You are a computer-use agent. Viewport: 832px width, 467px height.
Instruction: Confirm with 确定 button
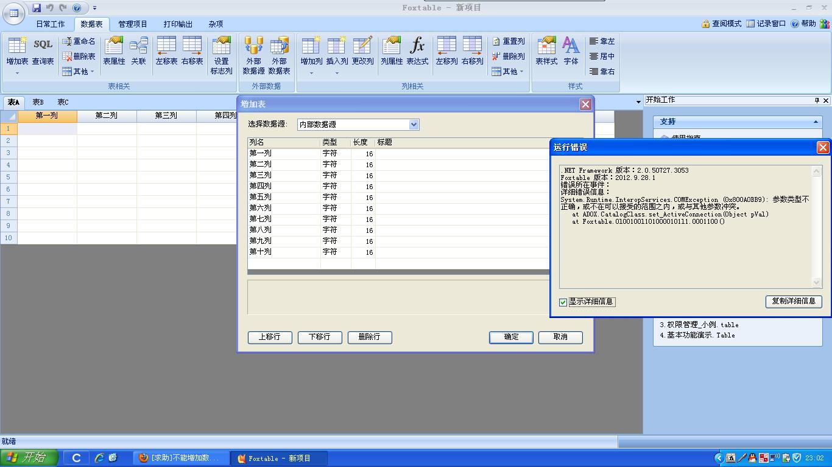point(511,337)
